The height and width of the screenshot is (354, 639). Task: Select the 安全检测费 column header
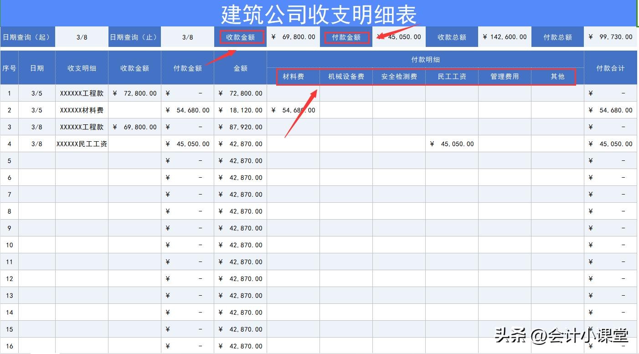[x=399, y=77]
